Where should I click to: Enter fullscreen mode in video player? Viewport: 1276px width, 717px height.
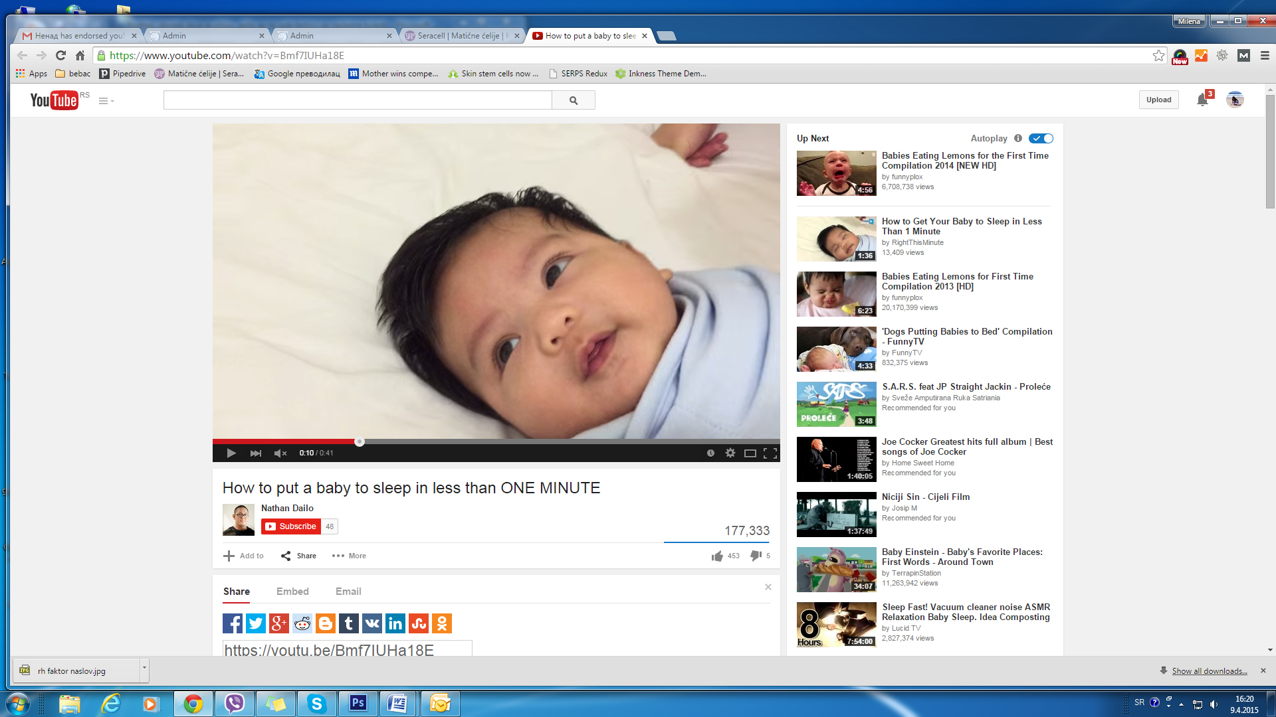770,453
